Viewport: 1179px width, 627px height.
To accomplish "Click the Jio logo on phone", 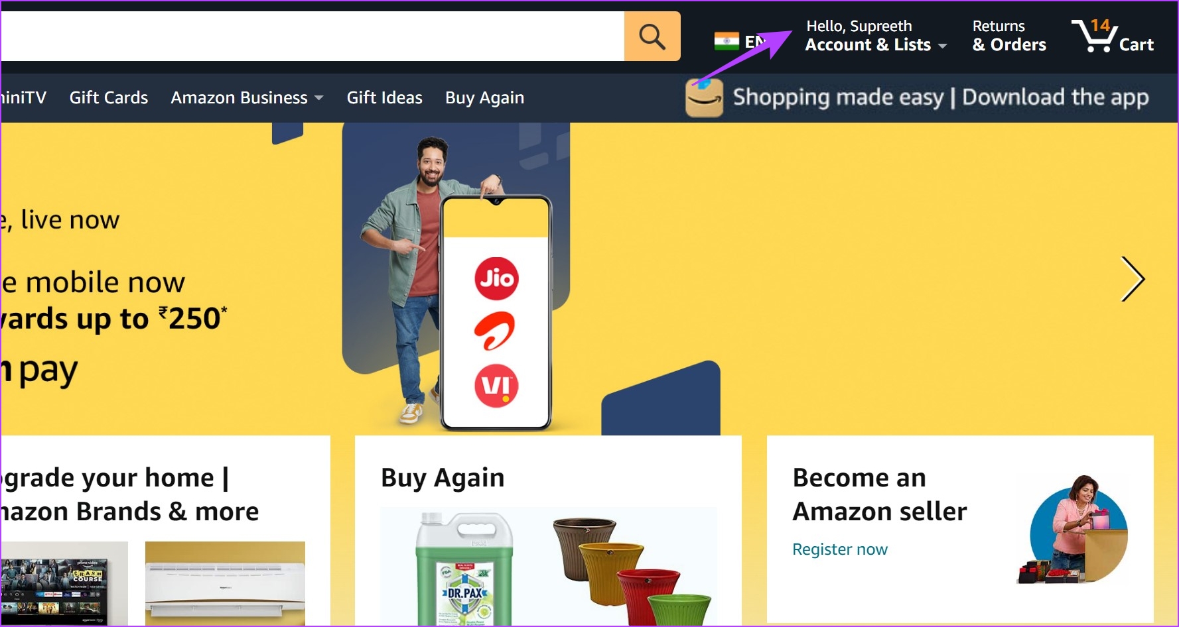I will [x=496, y=278].
